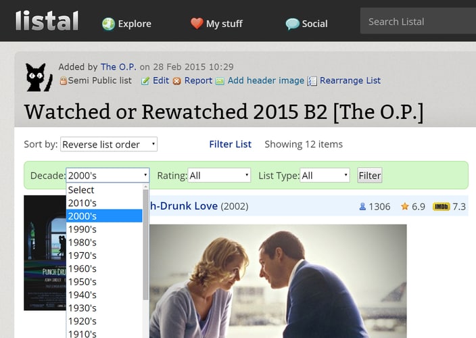Click the Showing 12 items text

click(x=304, y=144)
